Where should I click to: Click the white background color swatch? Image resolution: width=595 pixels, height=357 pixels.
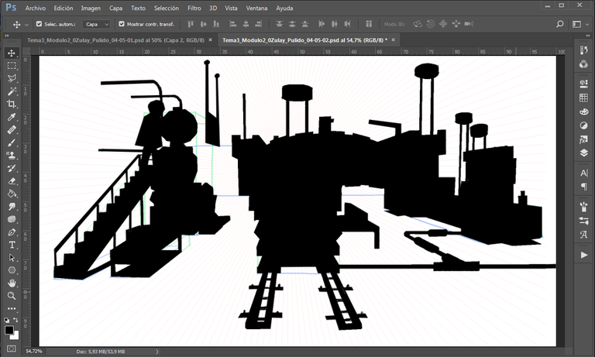pos(15,337)
